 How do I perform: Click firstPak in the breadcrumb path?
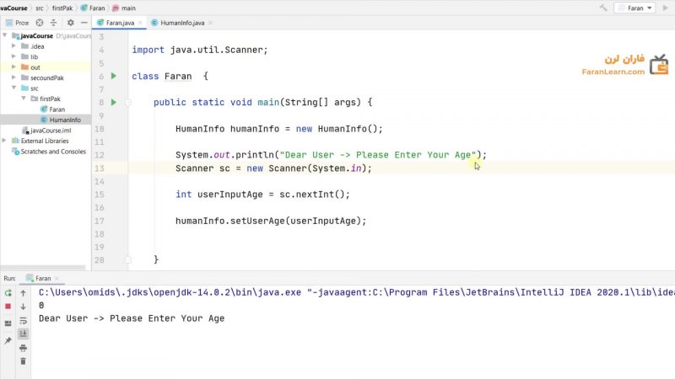point(62,8)
